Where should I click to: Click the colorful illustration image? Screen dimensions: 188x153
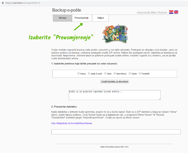[x=115, y=34]
